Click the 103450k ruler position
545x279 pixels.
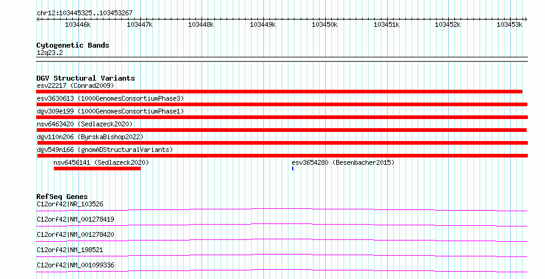pos(325,24)
